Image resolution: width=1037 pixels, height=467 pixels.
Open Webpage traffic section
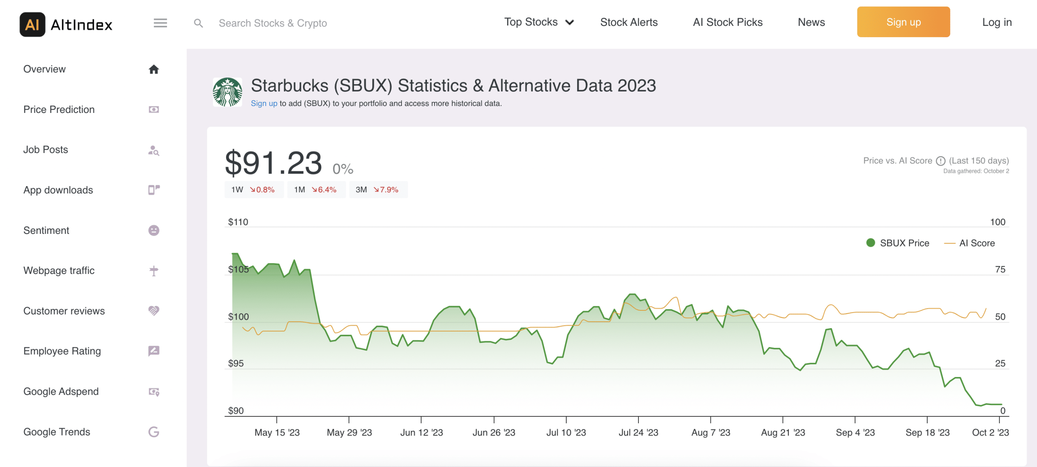[59, 270]
